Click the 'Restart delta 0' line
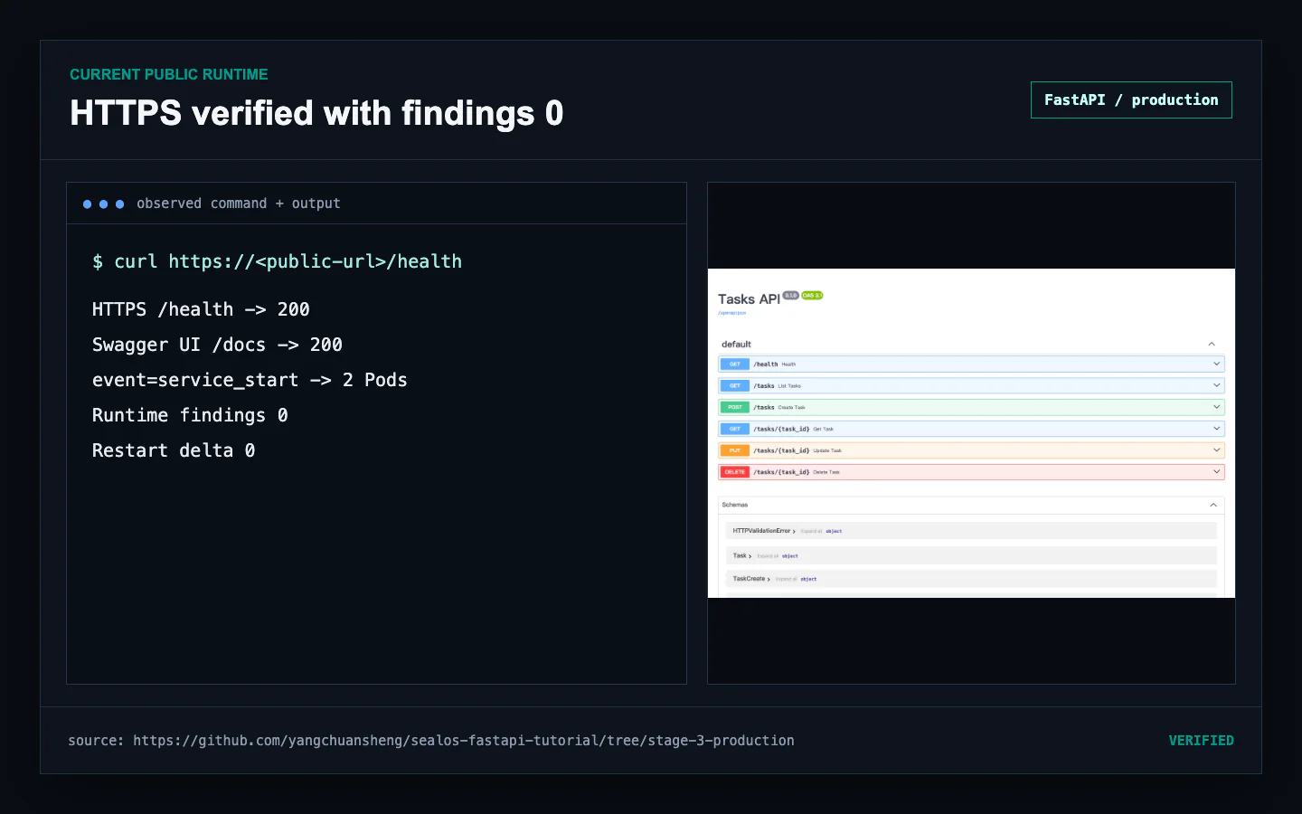 point(174,450)
